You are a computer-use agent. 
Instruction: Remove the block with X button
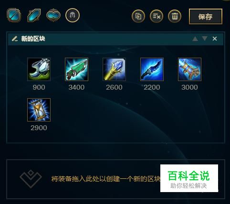215,39
